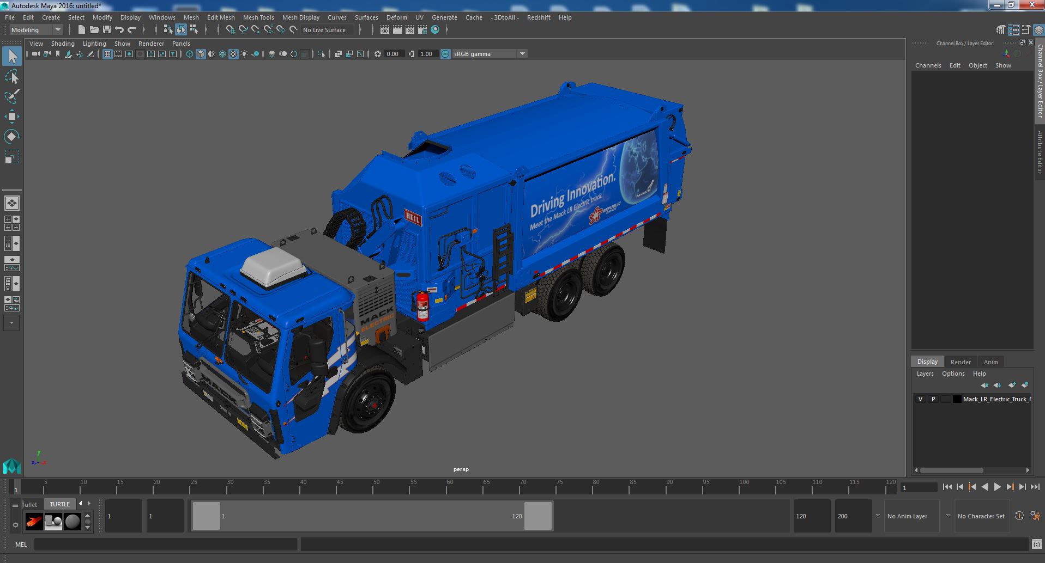
Task: Open the Layers menu in Layer Editor
Action: pos(925,374)
